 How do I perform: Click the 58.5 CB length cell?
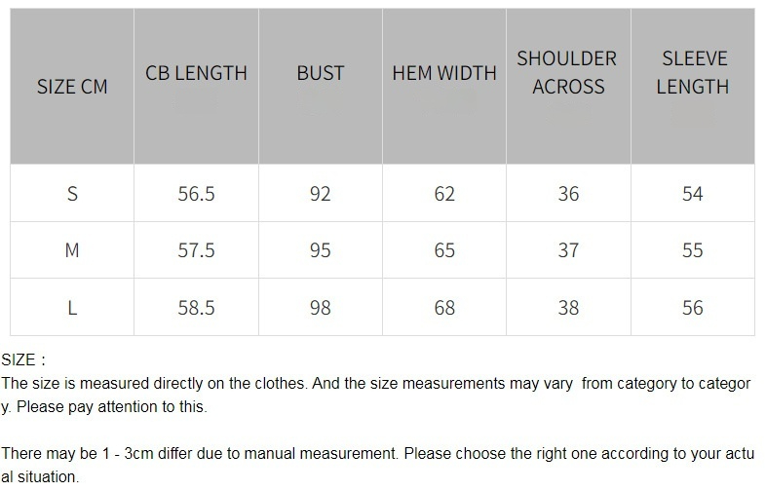tap(196, 308)
